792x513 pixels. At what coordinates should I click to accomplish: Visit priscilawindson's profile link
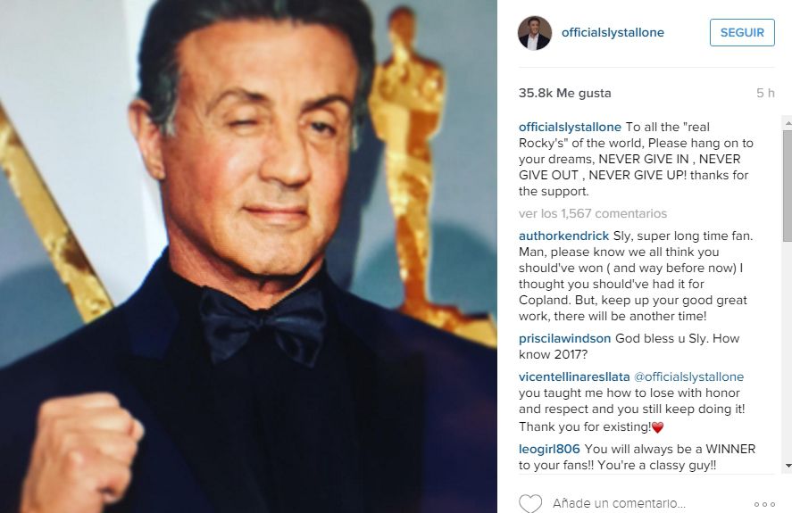[564, 338]
